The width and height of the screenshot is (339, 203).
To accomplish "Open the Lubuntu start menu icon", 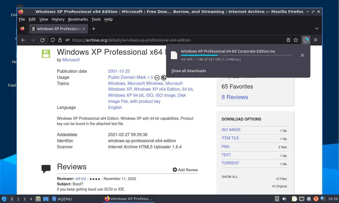I will (4, 199).
